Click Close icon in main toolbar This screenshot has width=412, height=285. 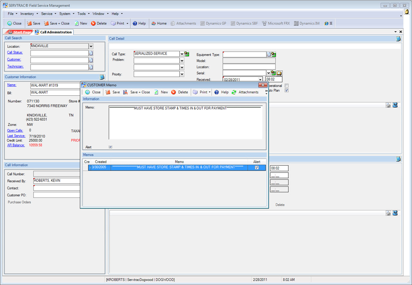point(10,23)
